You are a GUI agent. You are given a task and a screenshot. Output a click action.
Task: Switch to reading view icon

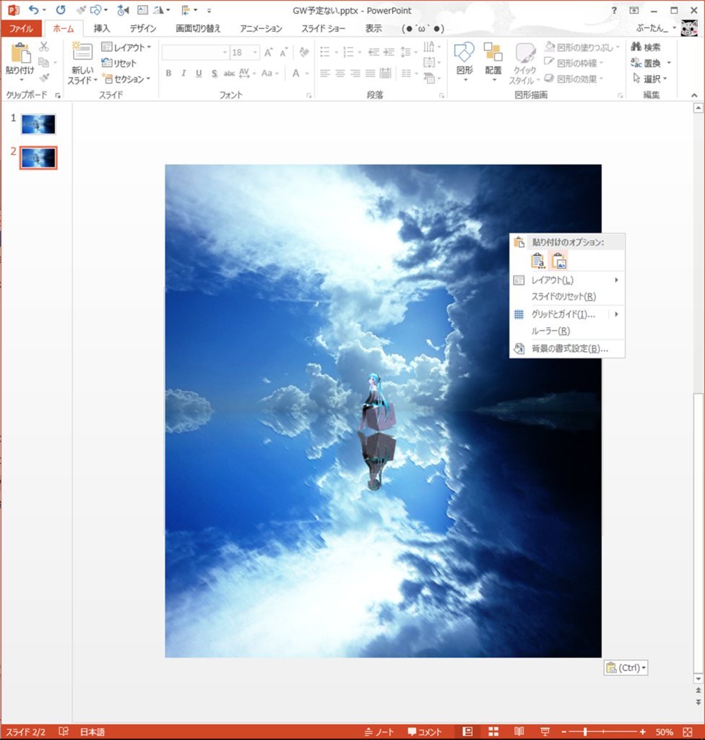(x=519, y=731)
